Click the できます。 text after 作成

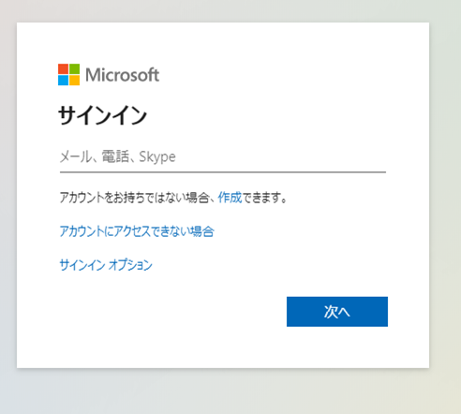pos(264,198)
